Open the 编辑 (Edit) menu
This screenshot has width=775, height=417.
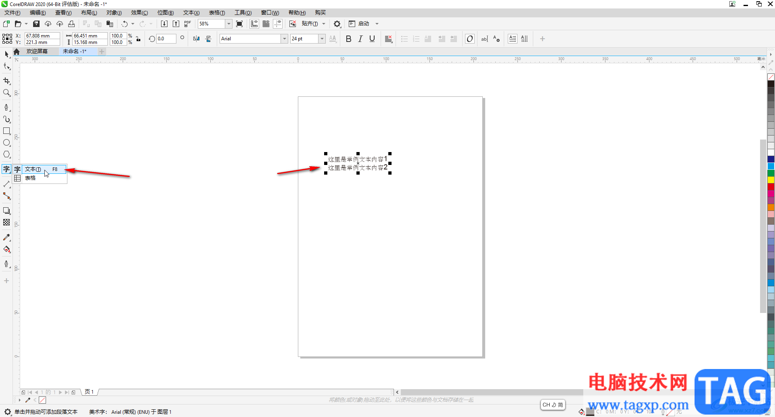(38, 13)
